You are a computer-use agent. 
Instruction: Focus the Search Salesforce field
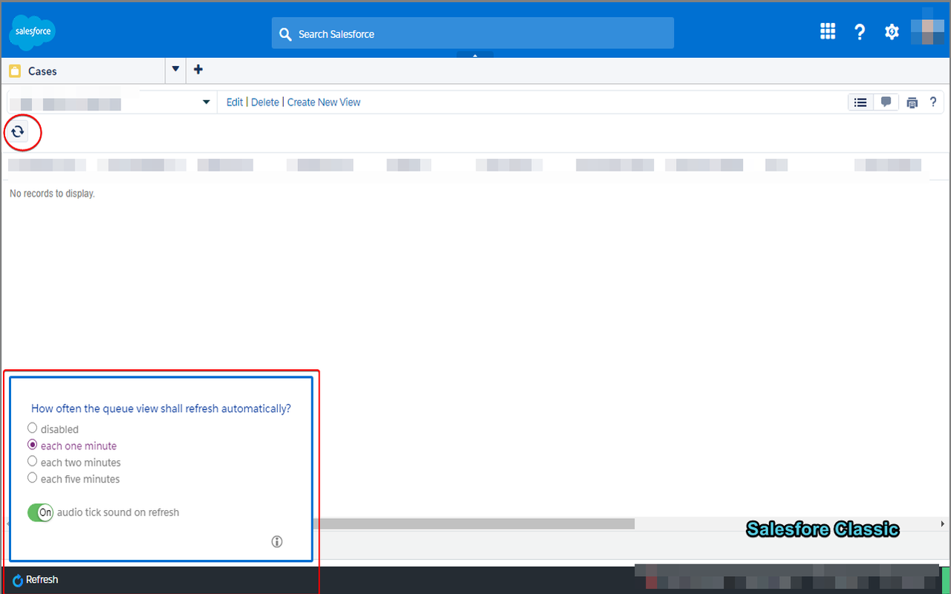[473, 33]
